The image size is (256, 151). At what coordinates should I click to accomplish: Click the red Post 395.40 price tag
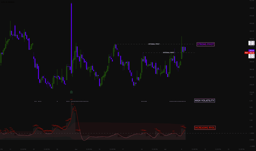249,53
